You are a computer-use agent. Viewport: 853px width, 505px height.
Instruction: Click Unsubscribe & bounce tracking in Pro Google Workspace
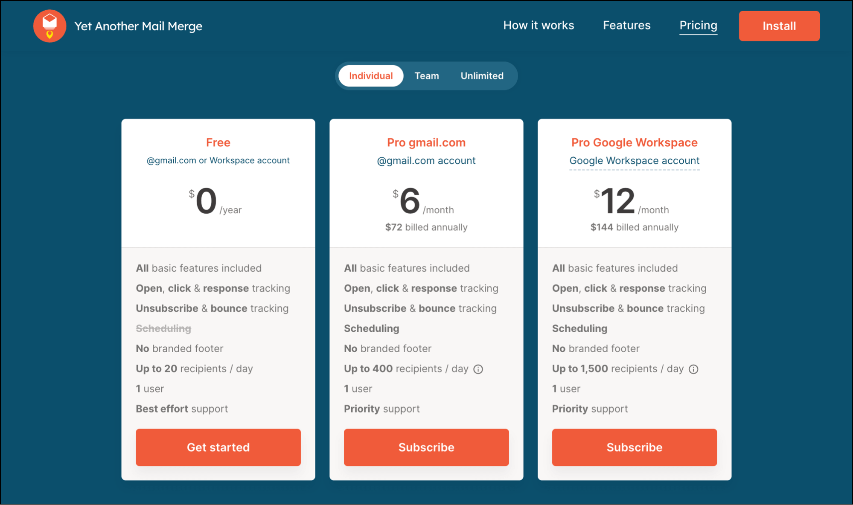[629, 308]
